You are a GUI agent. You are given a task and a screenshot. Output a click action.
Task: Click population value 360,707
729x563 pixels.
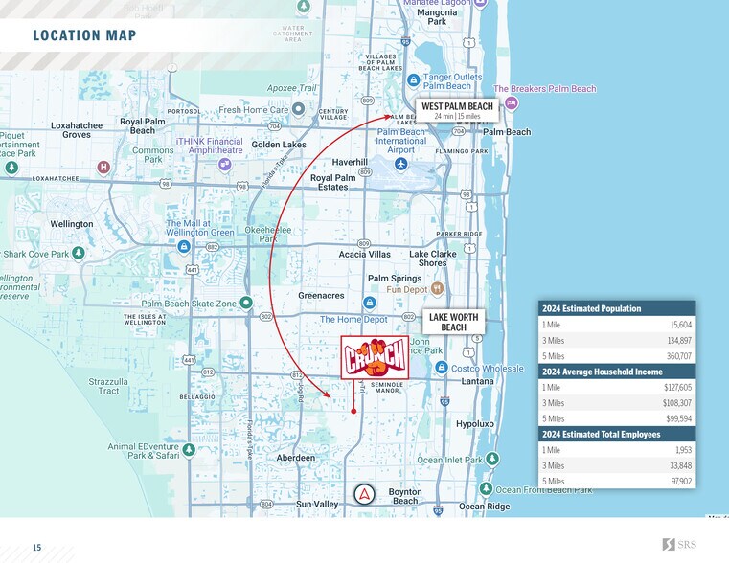click(679, 356)
